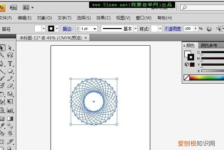Click the white fill box in Color panel
The width and height of the screenshot is (224, 150).
point(187,54)
